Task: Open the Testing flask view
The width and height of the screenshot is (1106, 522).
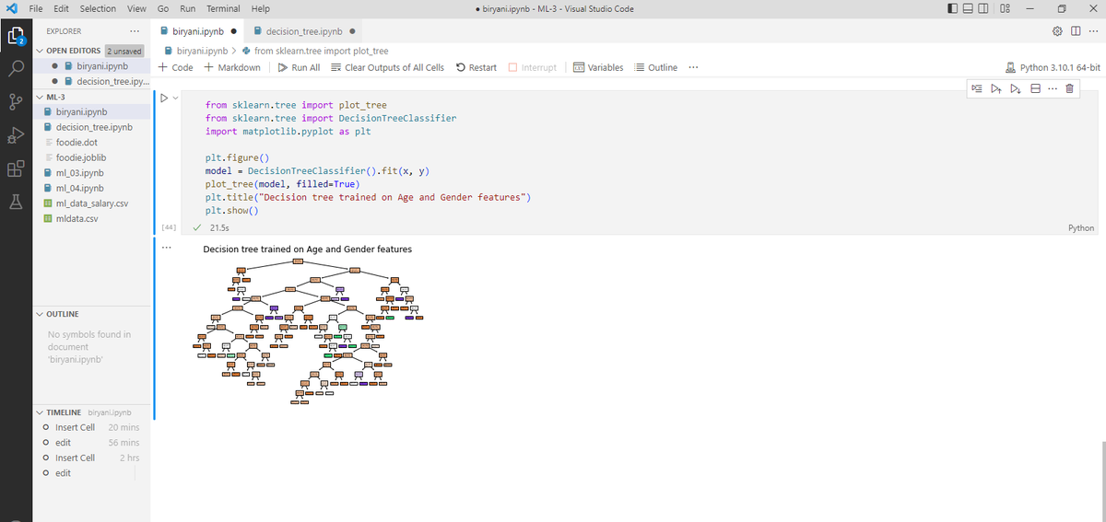Action: [x=16, y=203]
